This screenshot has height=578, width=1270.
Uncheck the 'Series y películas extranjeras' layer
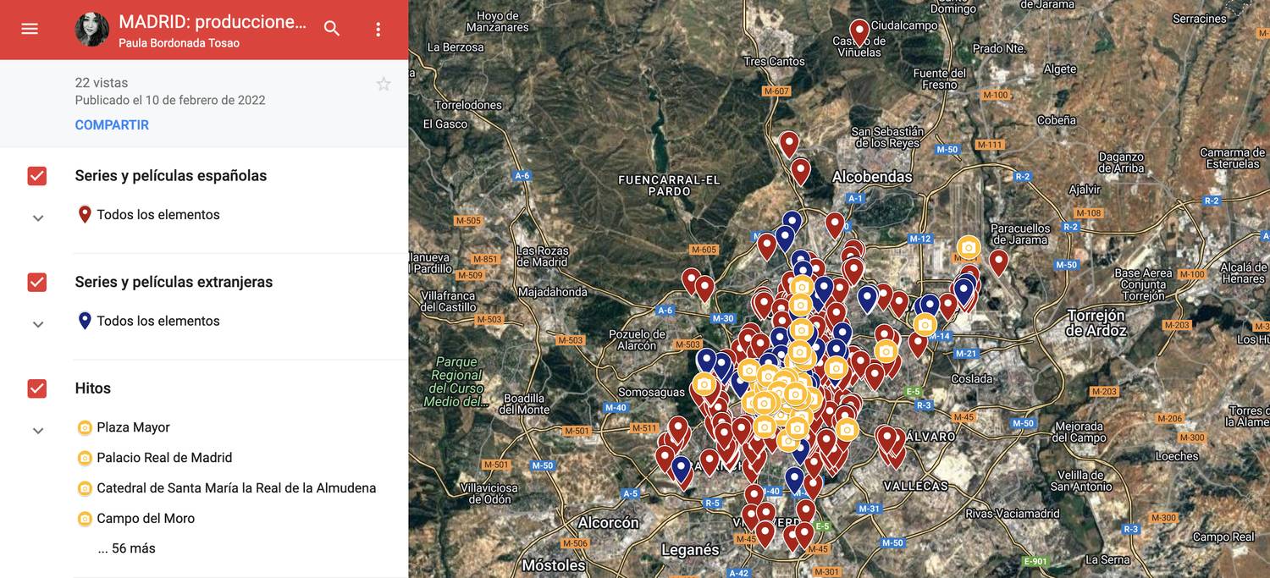coord(37,283)
